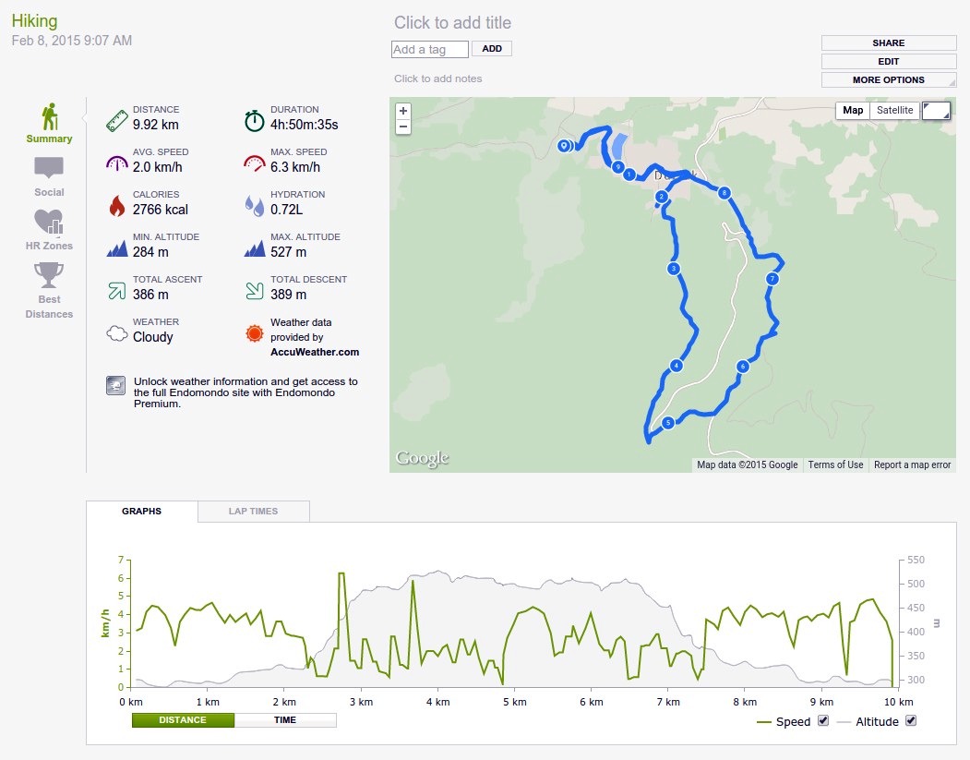Switch graph axis to TIME
This screenshot has height=760, width=970.
coord(285,719)
